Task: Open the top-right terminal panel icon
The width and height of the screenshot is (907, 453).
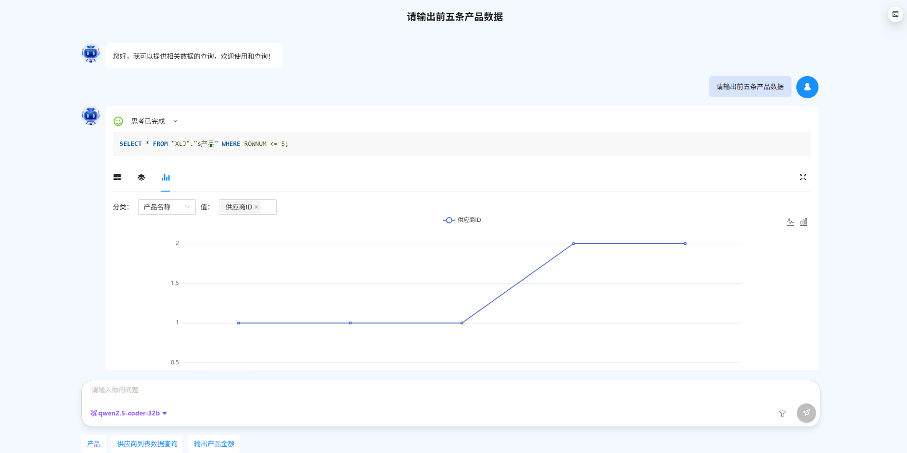Action: [895, 14]
